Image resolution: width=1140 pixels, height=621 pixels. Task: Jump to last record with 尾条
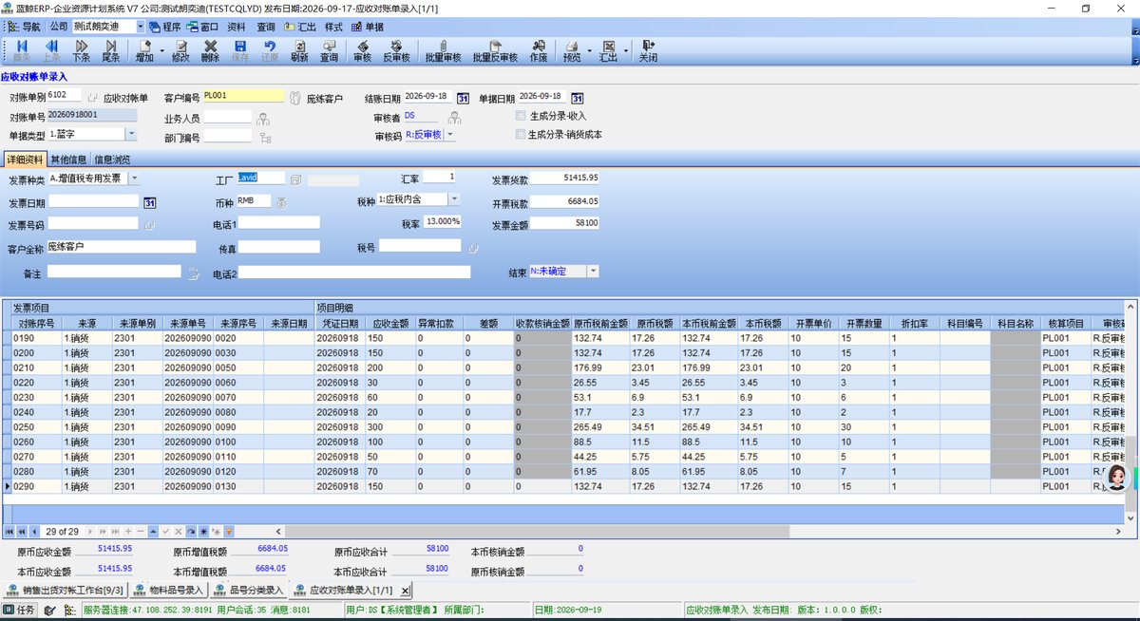pyautogui.click(x=111, y=50)
